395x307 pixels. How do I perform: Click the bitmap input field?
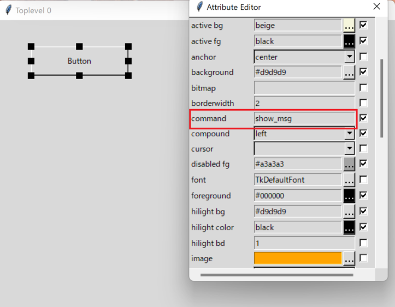point(304,88)
